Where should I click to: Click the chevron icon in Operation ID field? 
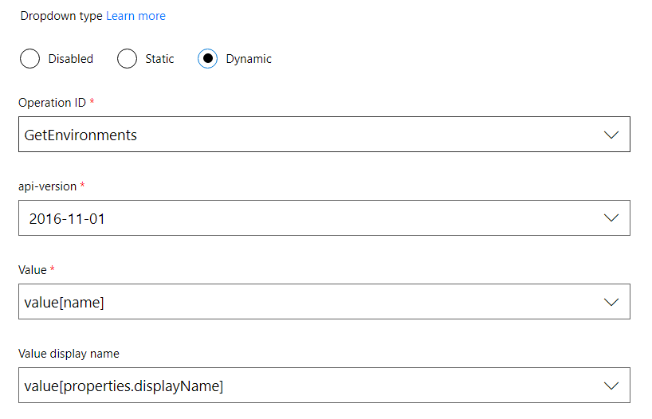[x=611, y=135]
